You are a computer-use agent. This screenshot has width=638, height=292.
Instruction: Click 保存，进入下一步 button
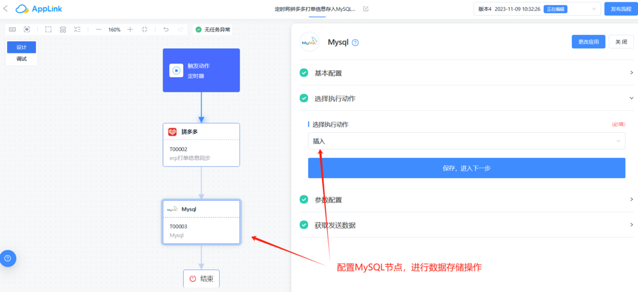[x=467, y=168]
